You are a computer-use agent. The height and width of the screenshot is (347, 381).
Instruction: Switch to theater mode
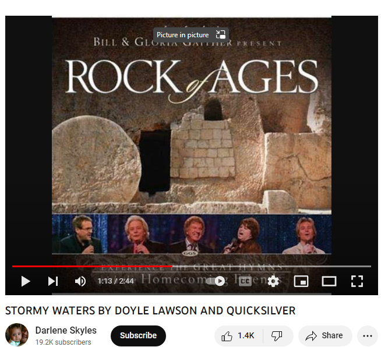(329, 281)
